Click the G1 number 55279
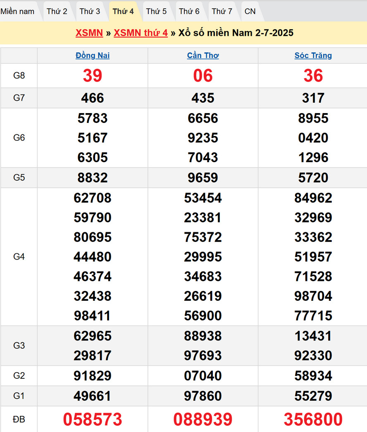 (x=313, y=396)
